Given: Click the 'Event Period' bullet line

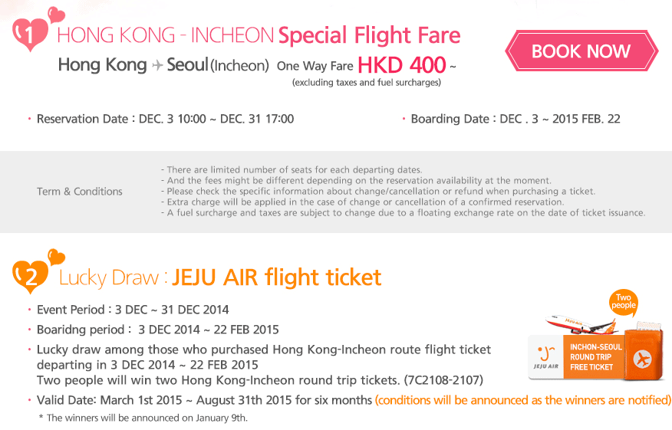Looking at the screenshot, I should click(133, 310).
